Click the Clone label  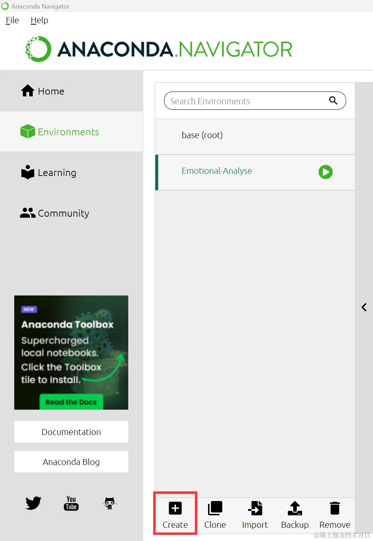point(215,525)
